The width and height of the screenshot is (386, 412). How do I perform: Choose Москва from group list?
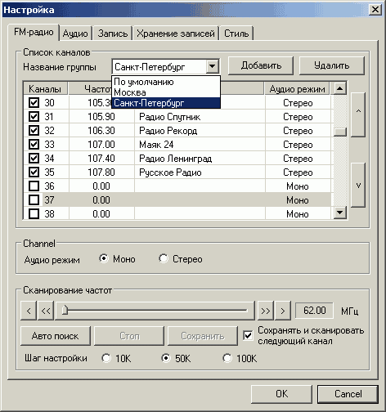(x=166, y=92)
